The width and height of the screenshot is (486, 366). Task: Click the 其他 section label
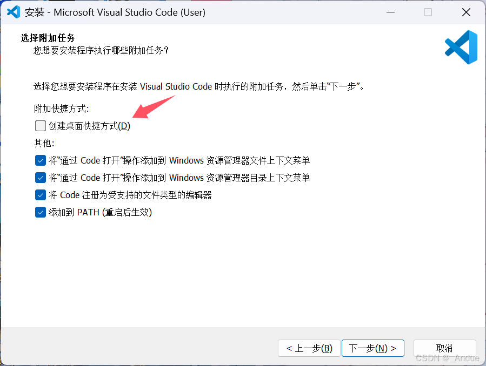click(44, 143)
